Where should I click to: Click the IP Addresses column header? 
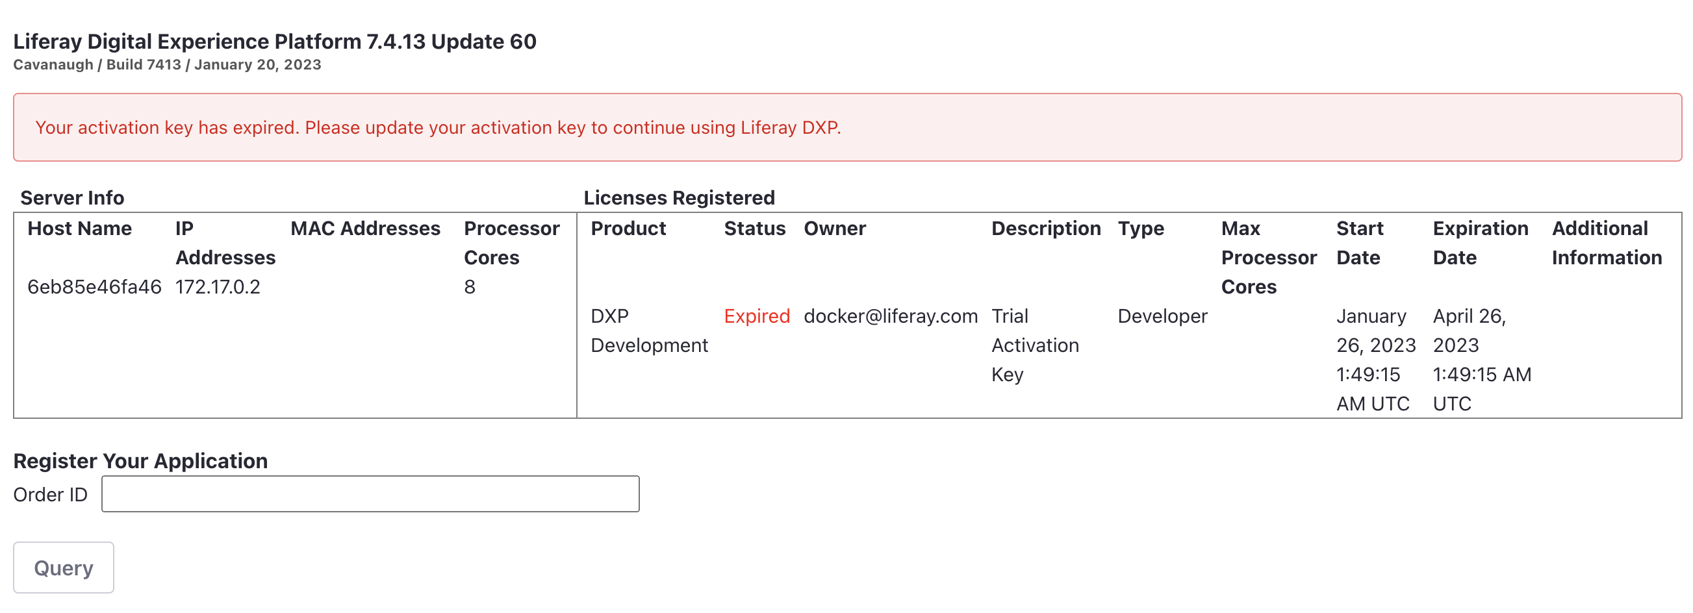tap(225, 243)
